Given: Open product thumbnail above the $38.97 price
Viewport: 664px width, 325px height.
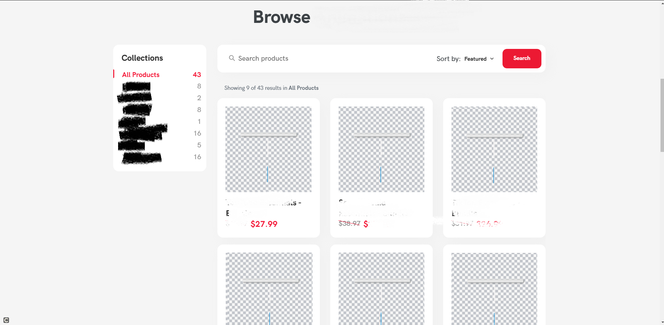Looking at the screenshot, I should [x=381, y=149].
